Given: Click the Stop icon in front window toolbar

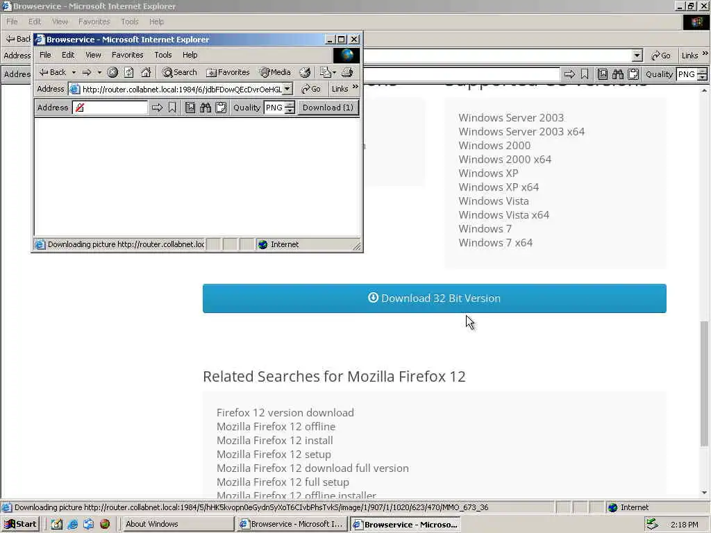Looking at the screenshot, I should (112, 72).
